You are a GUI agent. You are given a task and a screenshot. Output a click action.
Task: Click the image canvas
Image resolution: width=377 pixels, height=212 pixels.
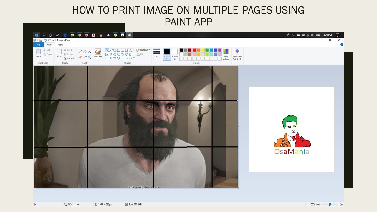[136, 127]
